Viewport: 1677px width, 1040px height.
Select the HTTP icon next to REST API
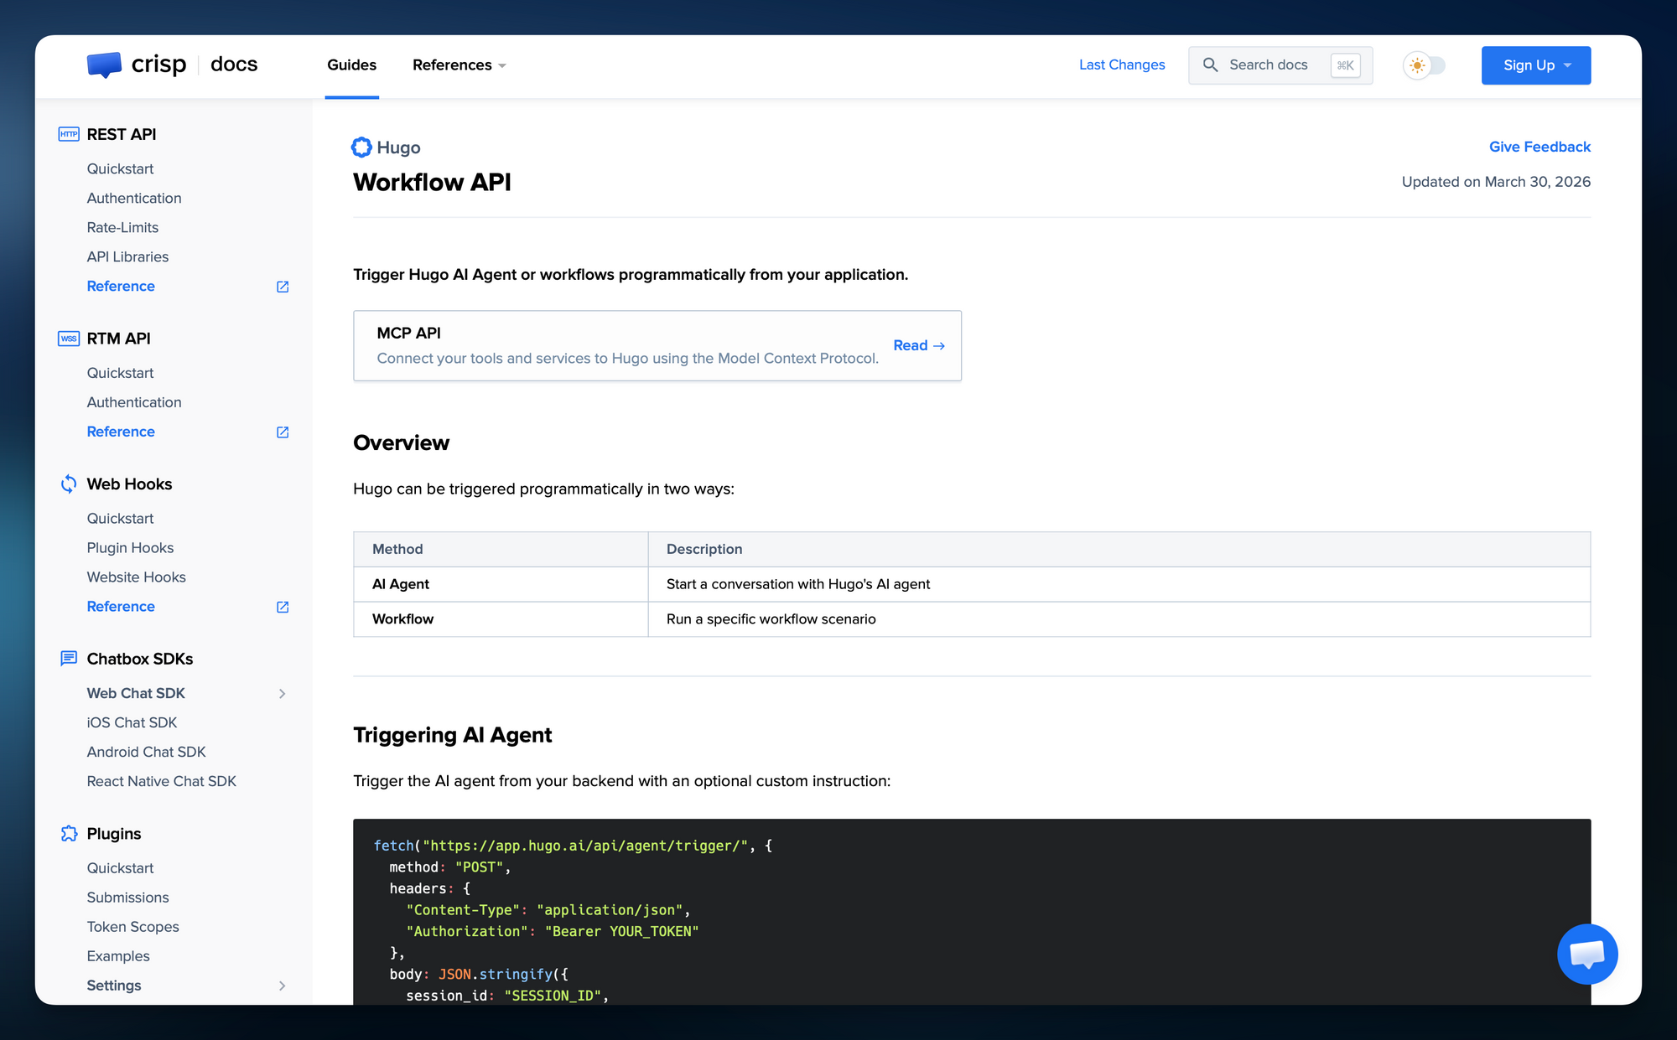(68, 133)
